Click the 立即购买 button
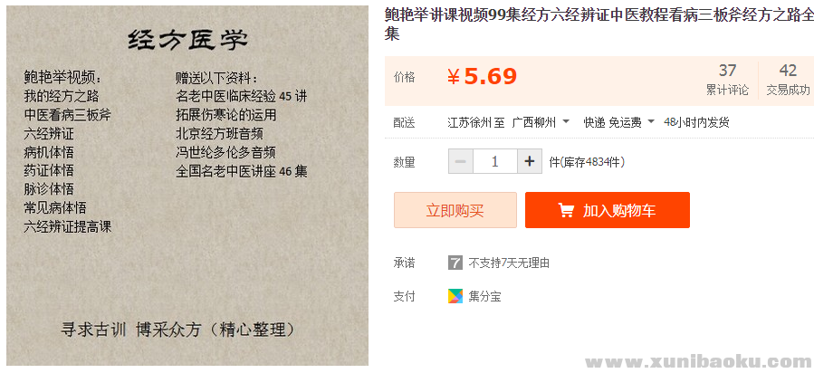Screen dimensions: 814x373 [455, 210]
